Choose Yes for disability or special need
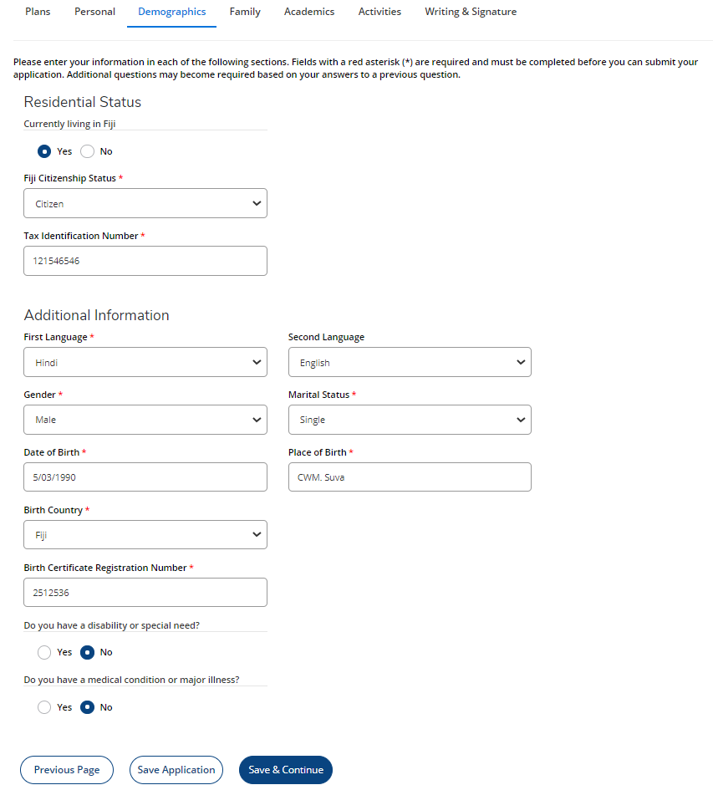 [x=44, y=652]
